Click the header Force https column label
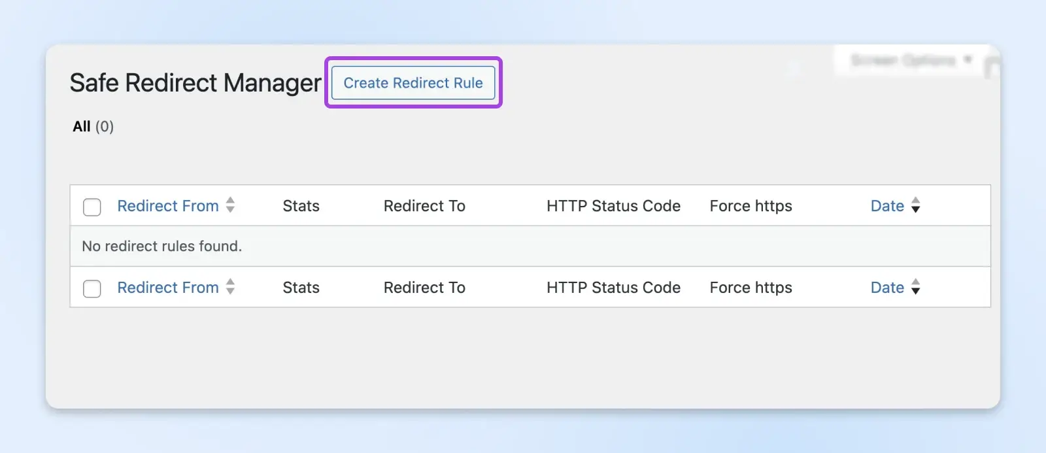1046x453 pixels. point(751,206)
